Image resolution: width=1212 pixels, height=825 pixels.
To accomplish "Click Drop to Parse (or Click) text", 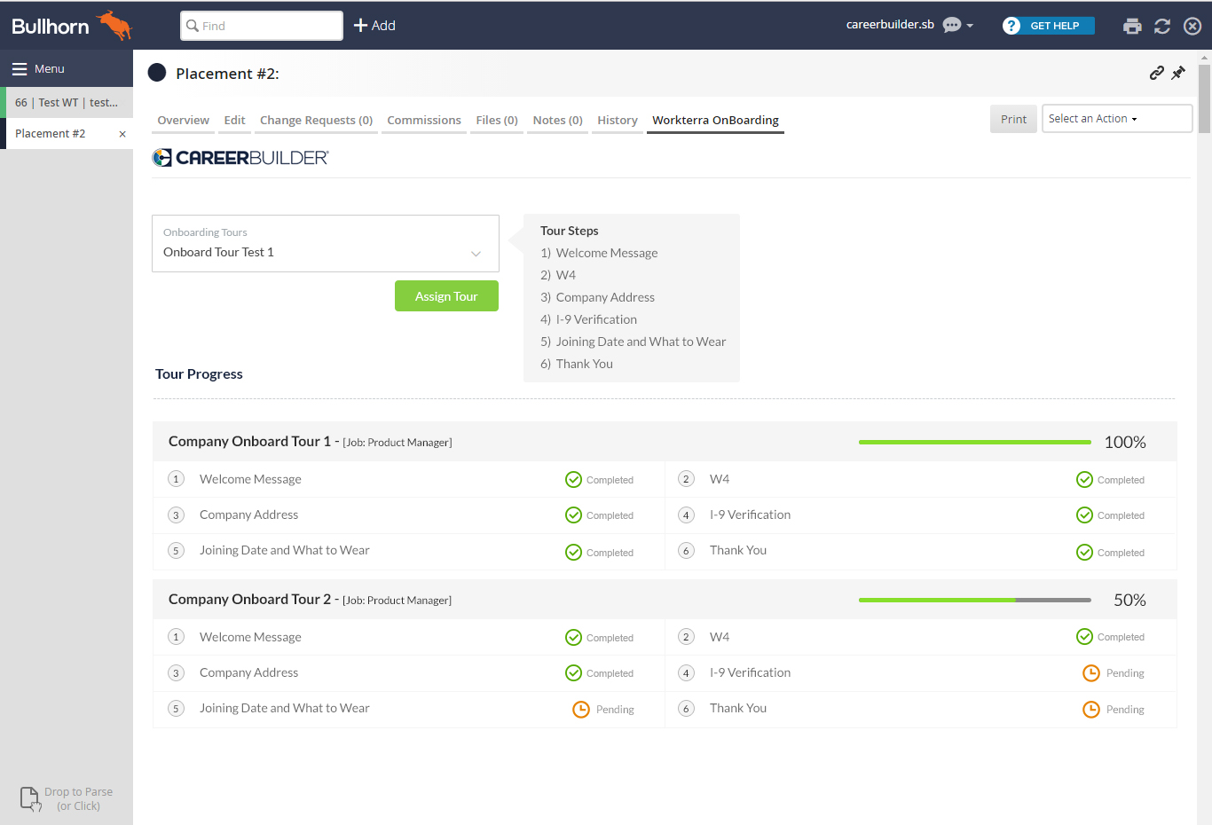I will pyautogui.click(x=78, y=798).
